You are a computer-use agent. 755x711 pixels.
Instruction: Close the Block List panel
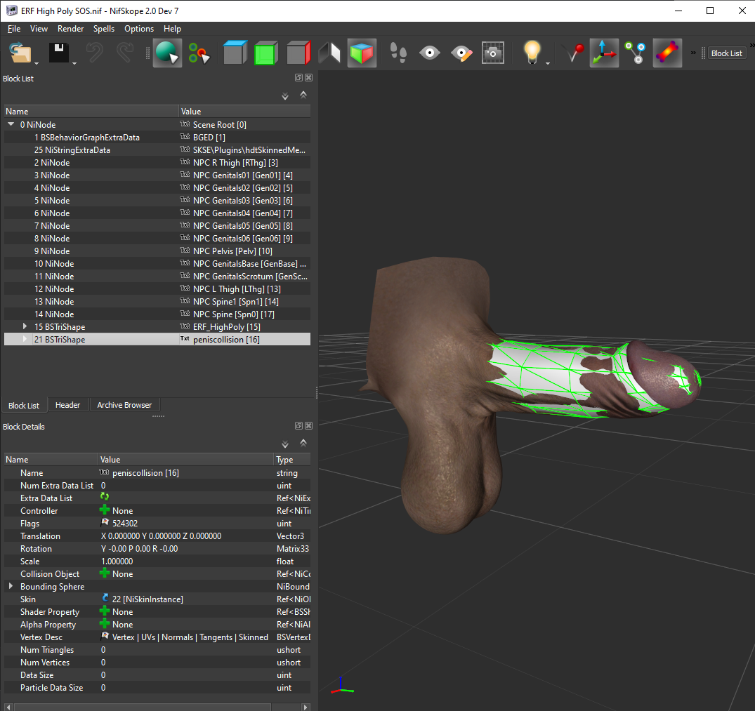tap(308, 77)
